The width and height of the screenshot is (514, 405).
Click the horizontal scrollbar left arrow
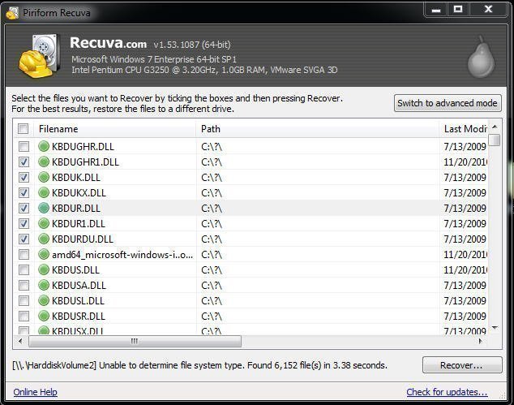[21, 341]
